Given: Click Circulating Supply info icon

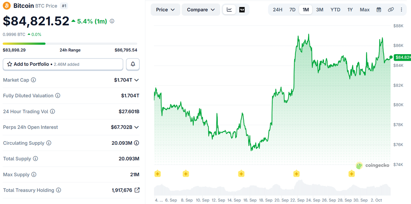Looking at the screenshot, I should pyautogui.click(x=49, y=143).
